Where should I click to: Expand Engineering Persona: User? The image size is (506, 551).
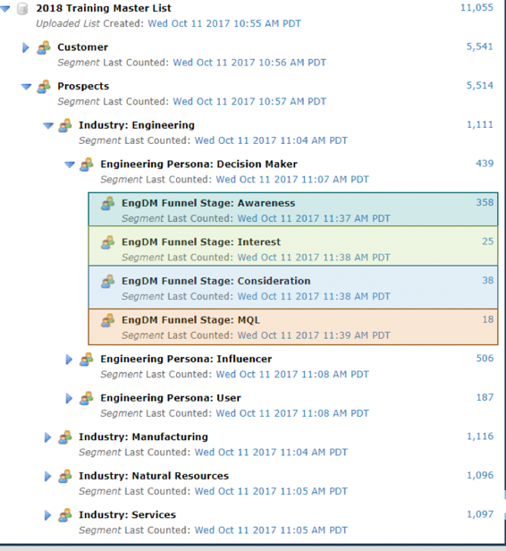click(69, 398)
